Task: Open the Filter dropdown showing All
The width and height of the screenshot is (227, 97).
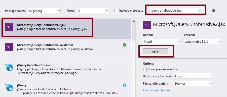Action: coord(92,11)
